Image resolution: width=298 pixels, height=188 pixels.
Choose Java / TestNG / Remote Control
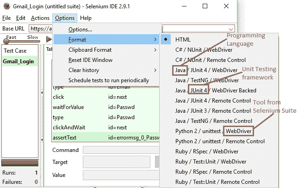pyautogui.click(x=214, y=121)
